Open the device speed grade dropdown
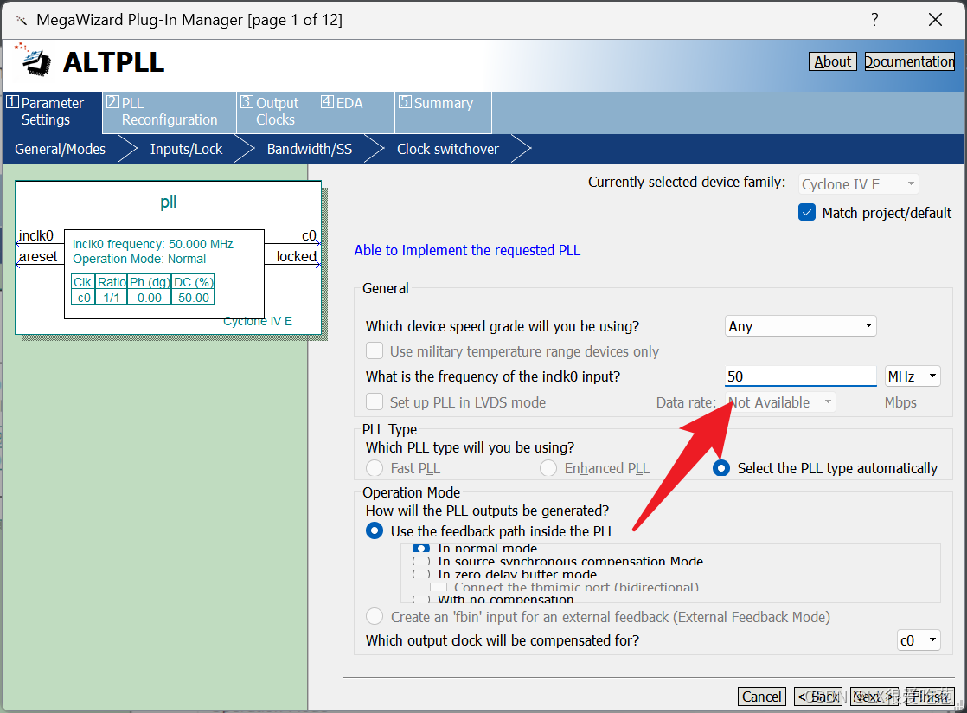Image resolution: width=967 pixels, height=713 pixels. [x=800, y=325]
